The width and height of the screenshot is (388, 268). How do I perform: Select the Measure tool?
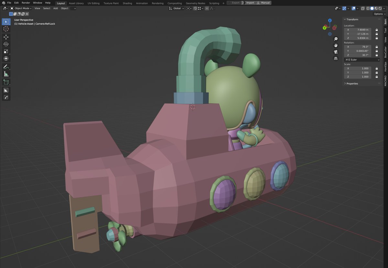pos(6,74)
